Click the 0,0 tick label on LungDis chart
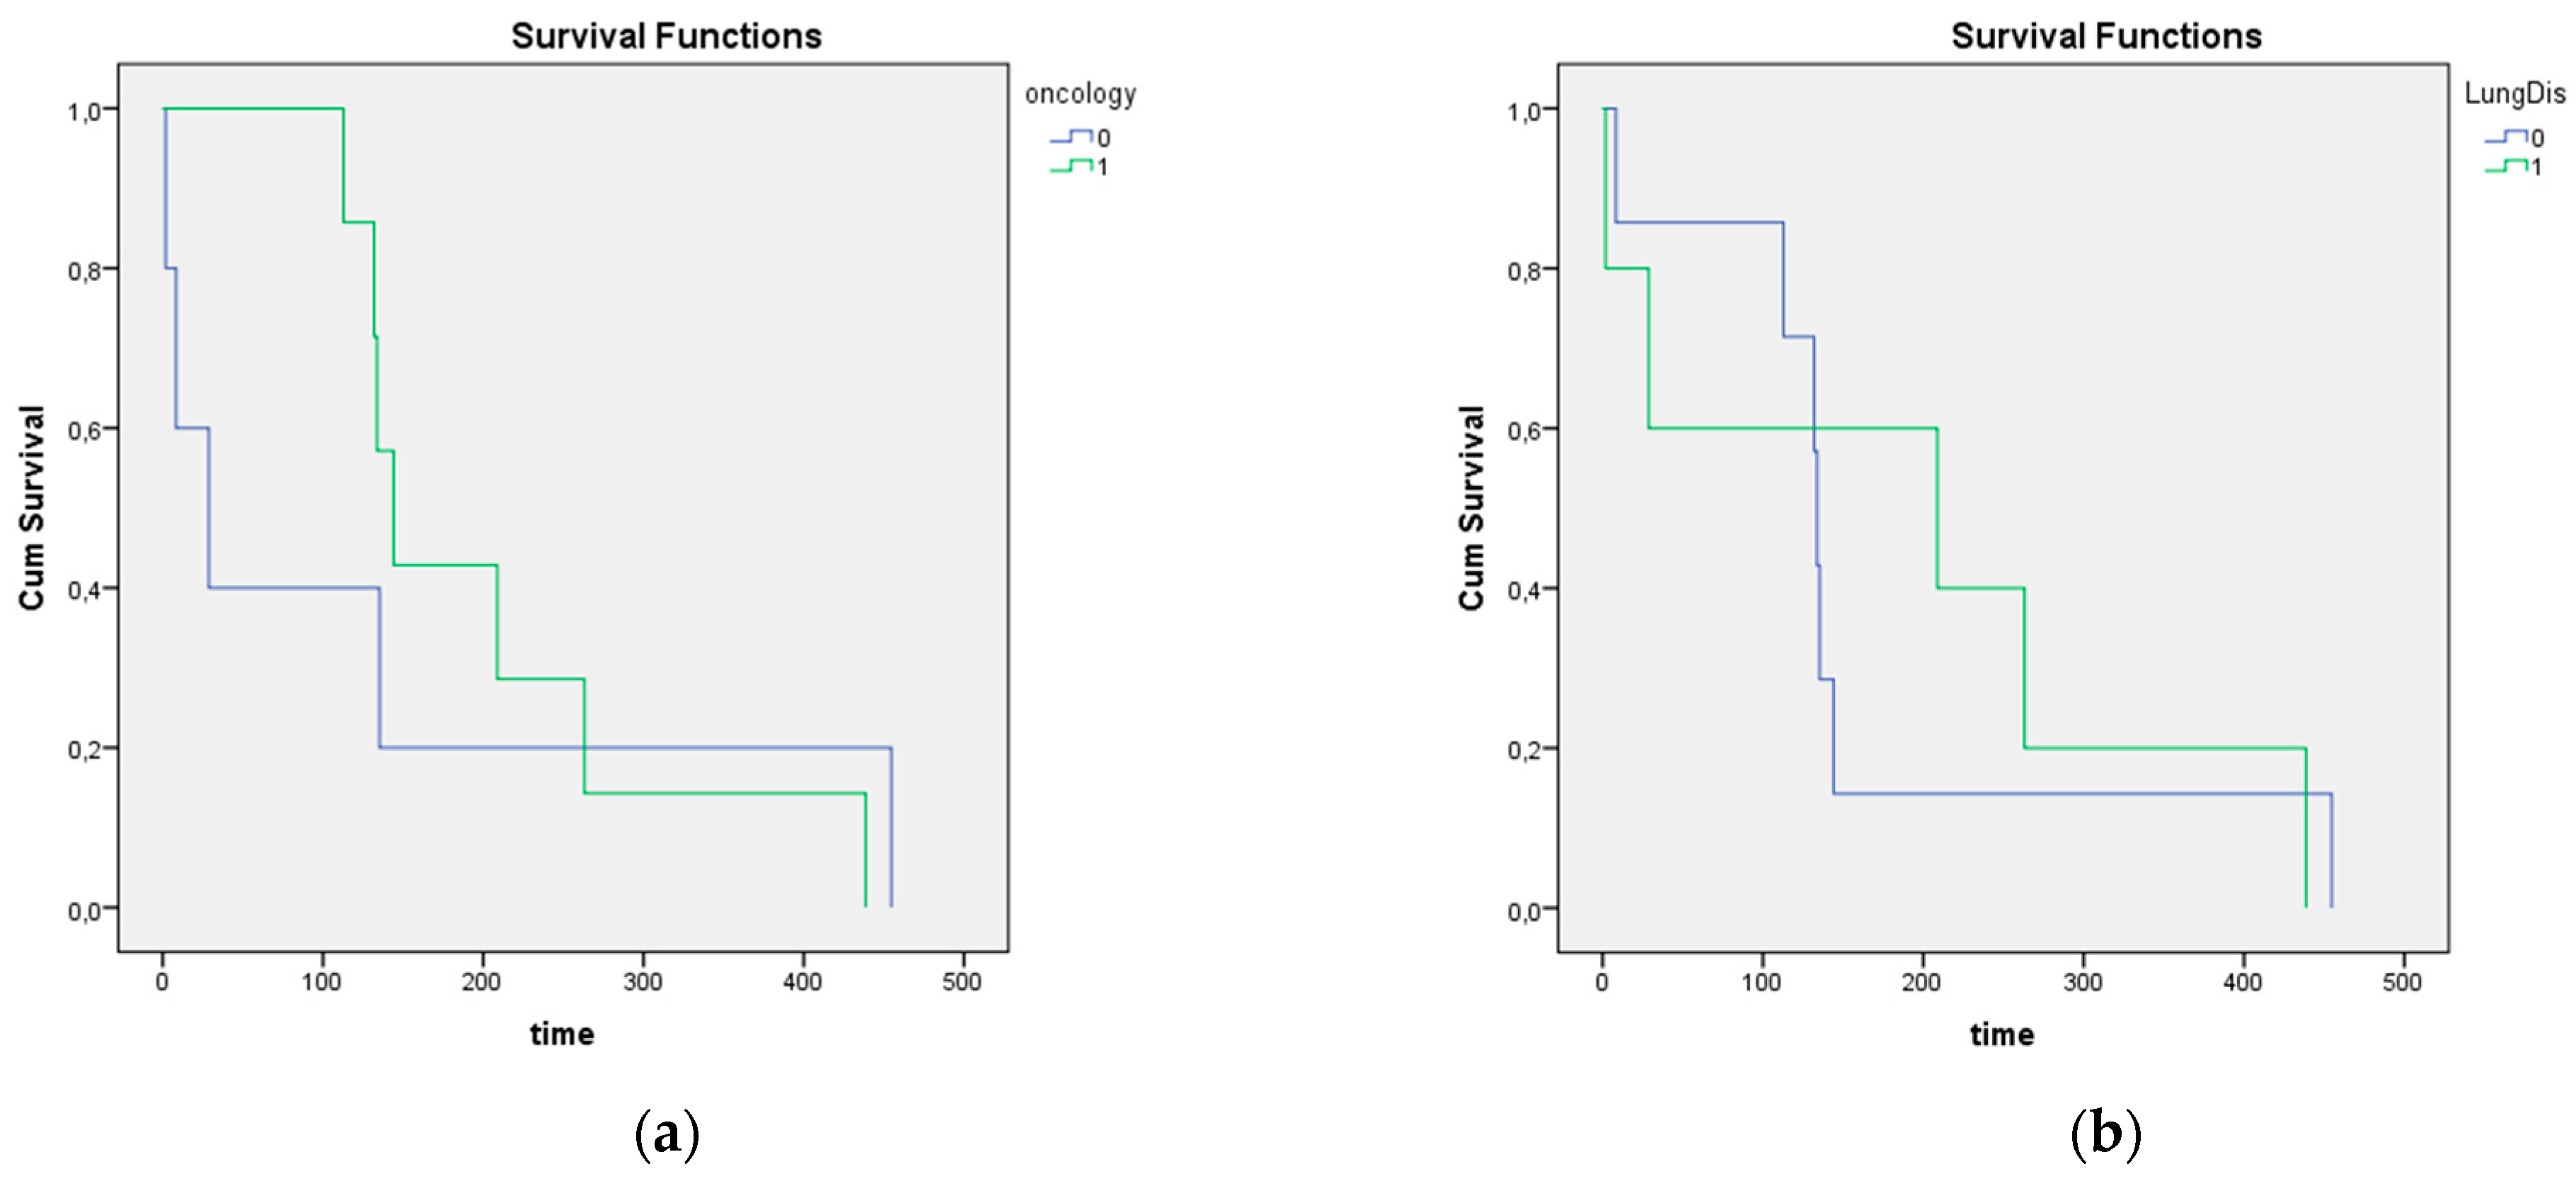This screenshot has width=2576, height=1181. point(1523,911)
